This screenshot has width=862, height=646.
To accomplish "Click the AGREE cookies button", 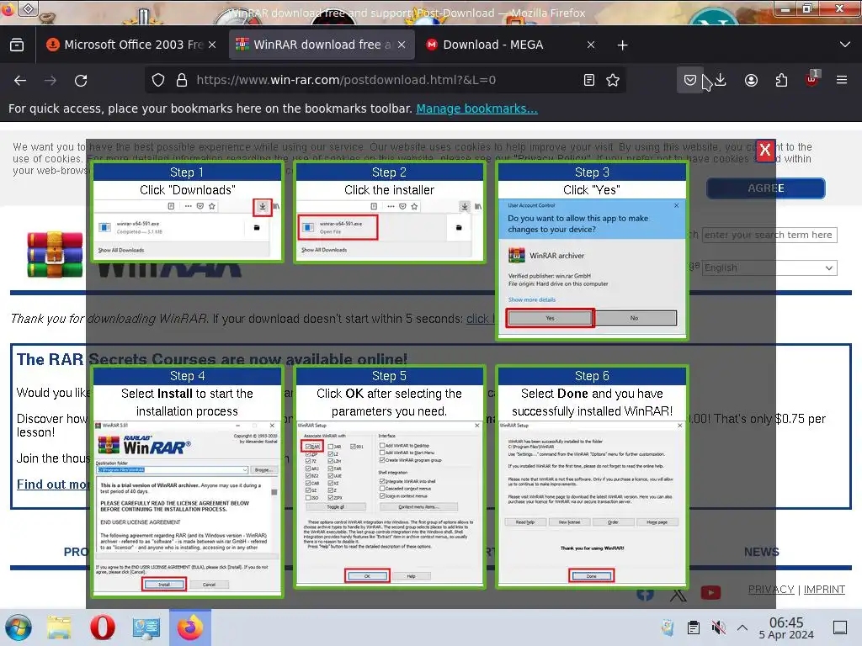I will pyautogui.click(x=766, y=188).
